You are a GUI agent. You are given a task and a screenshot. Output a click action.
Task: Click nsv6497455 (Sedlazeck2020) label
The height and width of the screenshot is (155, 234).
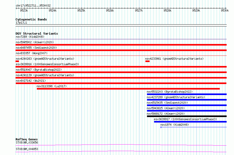pyautogui.click(x=36, y=48)
